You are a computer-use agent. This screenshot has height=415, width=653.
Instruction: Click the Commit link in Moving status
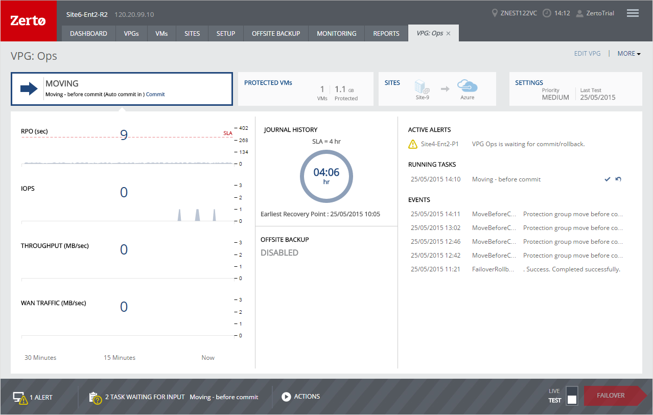click(155, 94)
